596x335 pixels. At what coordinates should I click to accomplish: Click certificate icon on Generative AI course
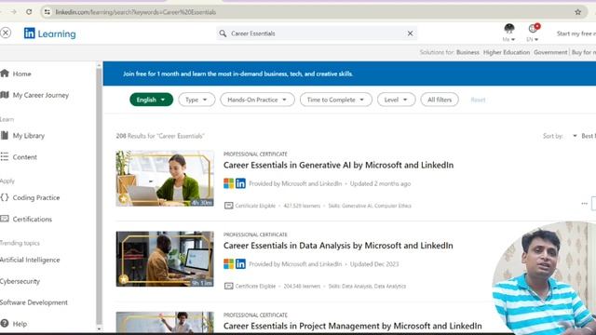click(228, 206)
